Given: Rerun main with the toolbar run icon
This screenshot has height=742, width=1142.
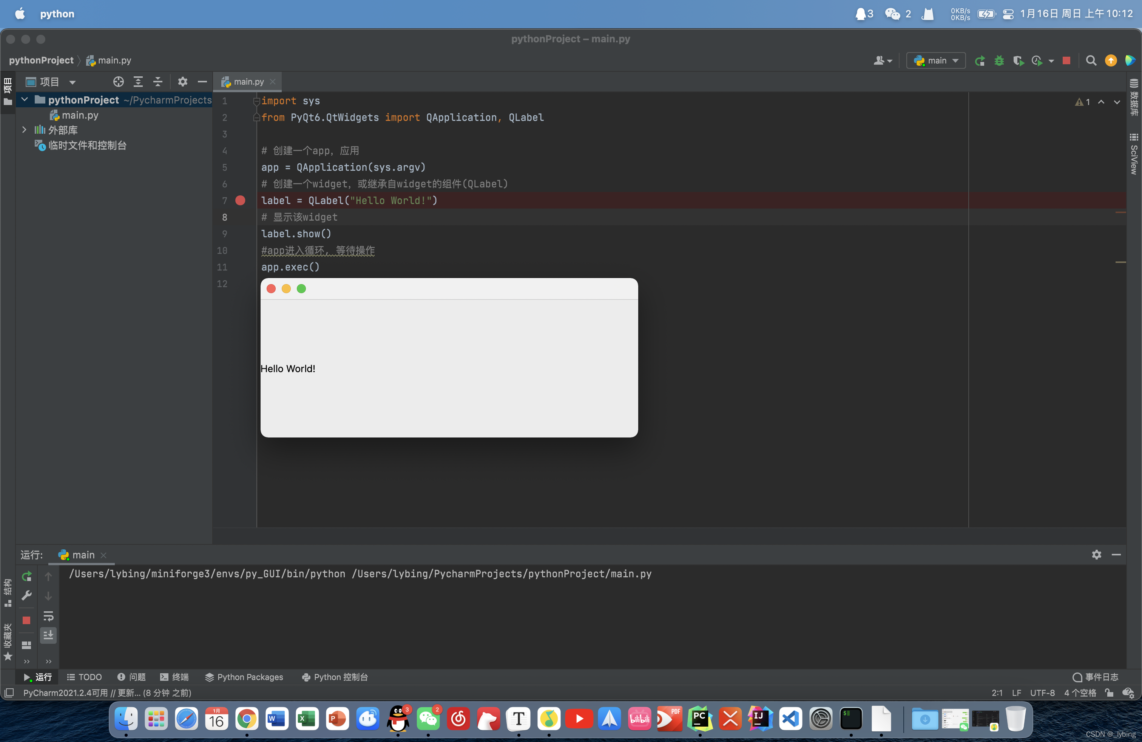Looking at the screenshot, I should tap(980, 60).
